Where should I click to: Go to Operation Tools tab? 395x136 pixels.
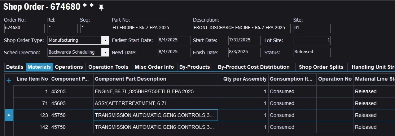(108, 67)
